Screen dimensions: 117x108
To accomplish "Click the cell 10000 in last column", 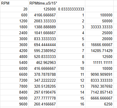I will (x=99, y=68).
